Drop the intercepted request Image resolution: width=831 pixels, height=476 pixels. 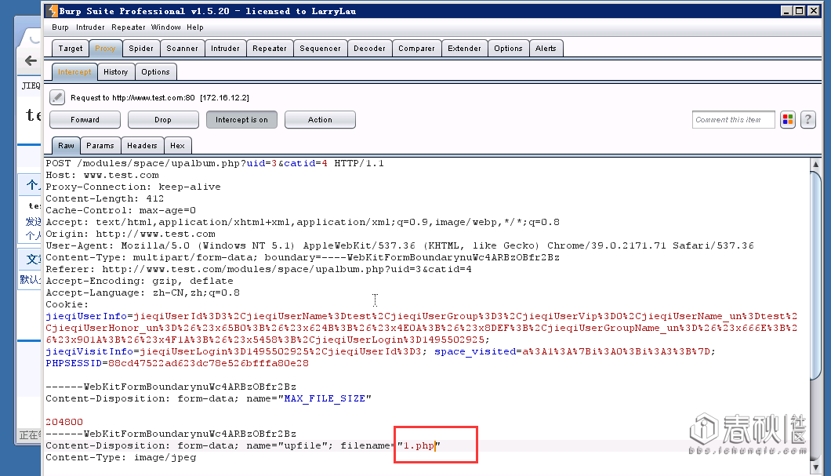click(163, 120)
